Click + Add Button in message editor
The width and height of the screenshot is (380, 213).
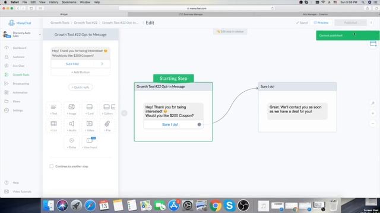point(81,72)
